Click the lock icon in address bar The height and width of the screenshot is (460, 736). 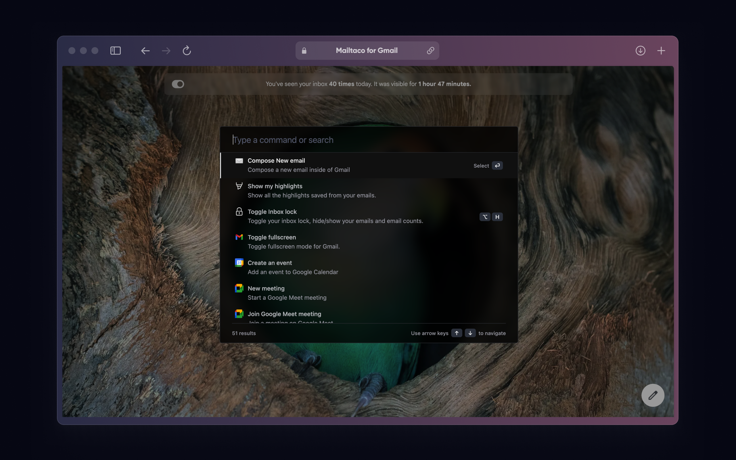click(304, 51)
